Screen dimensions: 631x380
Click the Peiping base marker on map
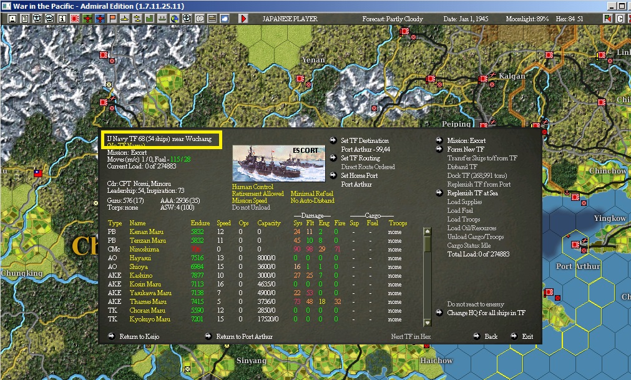484,125
